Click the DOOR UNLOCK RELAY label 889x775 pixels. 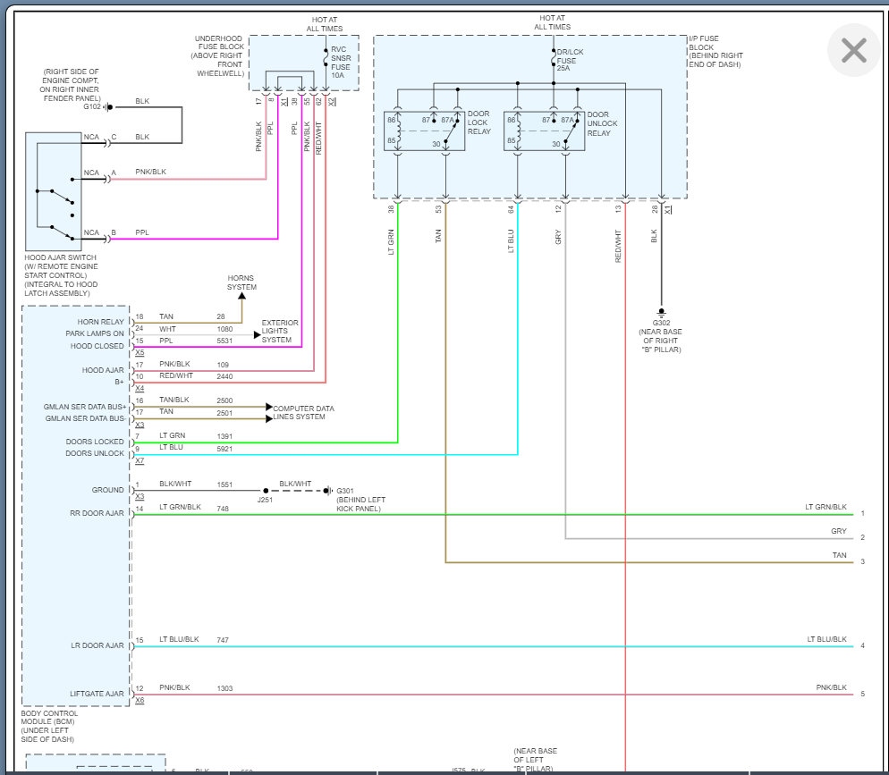pos(602,123)
